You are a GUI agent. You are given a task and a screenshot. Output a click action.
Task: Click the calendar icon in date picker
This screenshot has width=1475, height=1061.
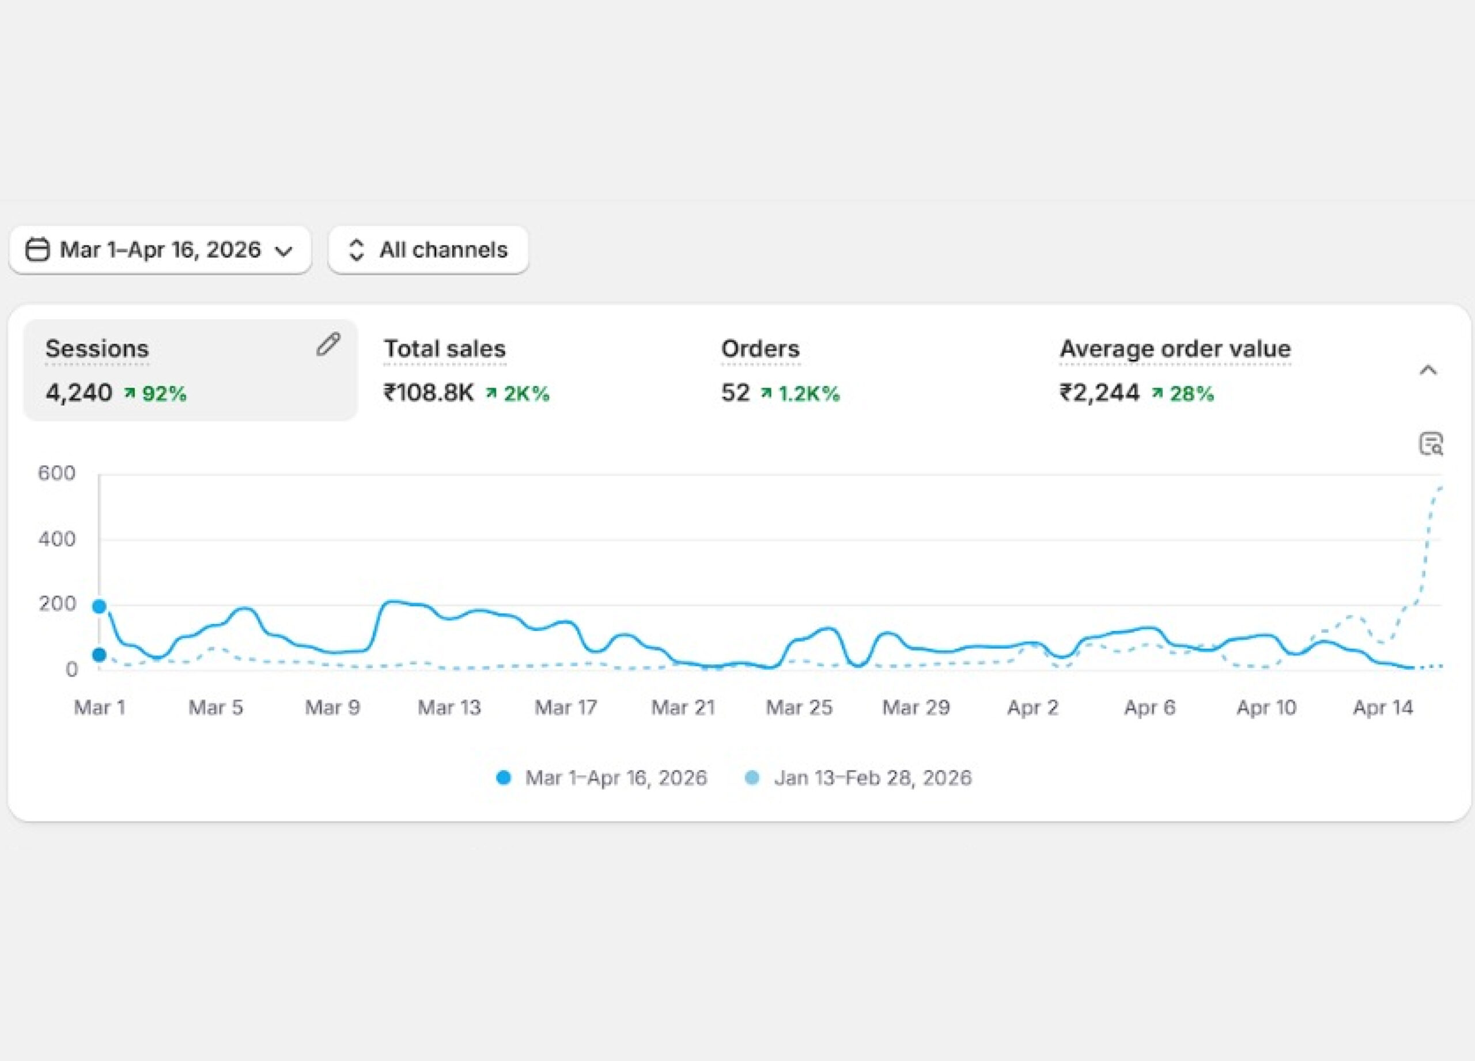click(37, 250)
